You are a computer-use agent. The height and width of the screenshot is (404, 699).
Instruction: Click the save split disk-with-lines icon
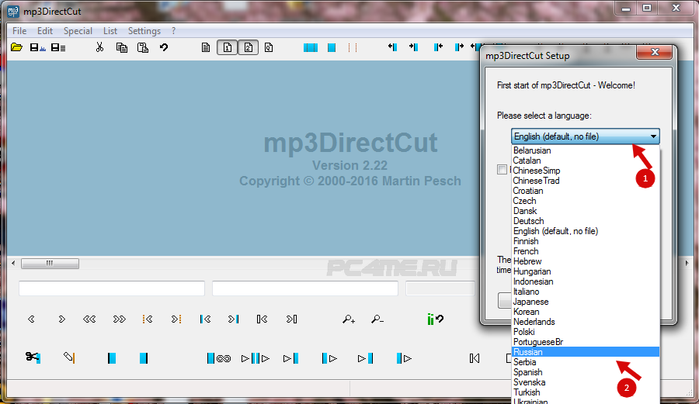58,47
